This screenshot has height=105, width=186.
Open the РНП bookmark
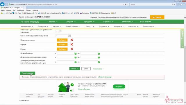click(x=114, y=13)
